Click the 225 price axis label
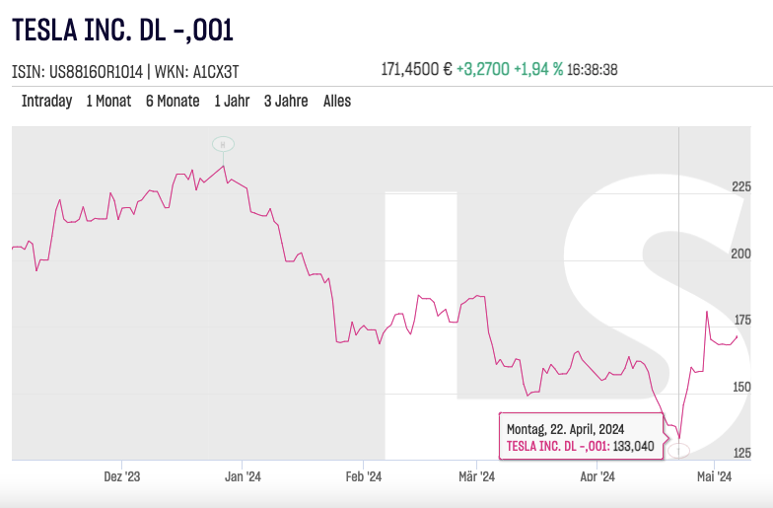The image size is (773, 508). point(742,186)
